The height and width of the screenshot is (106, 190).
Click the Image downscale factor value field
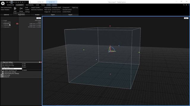(32, 69)
